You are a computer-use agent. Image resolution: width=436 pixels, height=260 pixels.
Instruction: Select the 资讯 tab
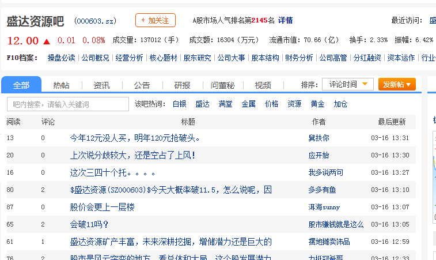pos(102,85)
